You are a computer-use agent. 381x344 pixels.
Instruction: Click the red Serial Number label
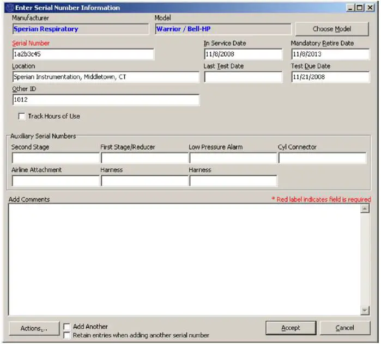click(x=31, y=43)
